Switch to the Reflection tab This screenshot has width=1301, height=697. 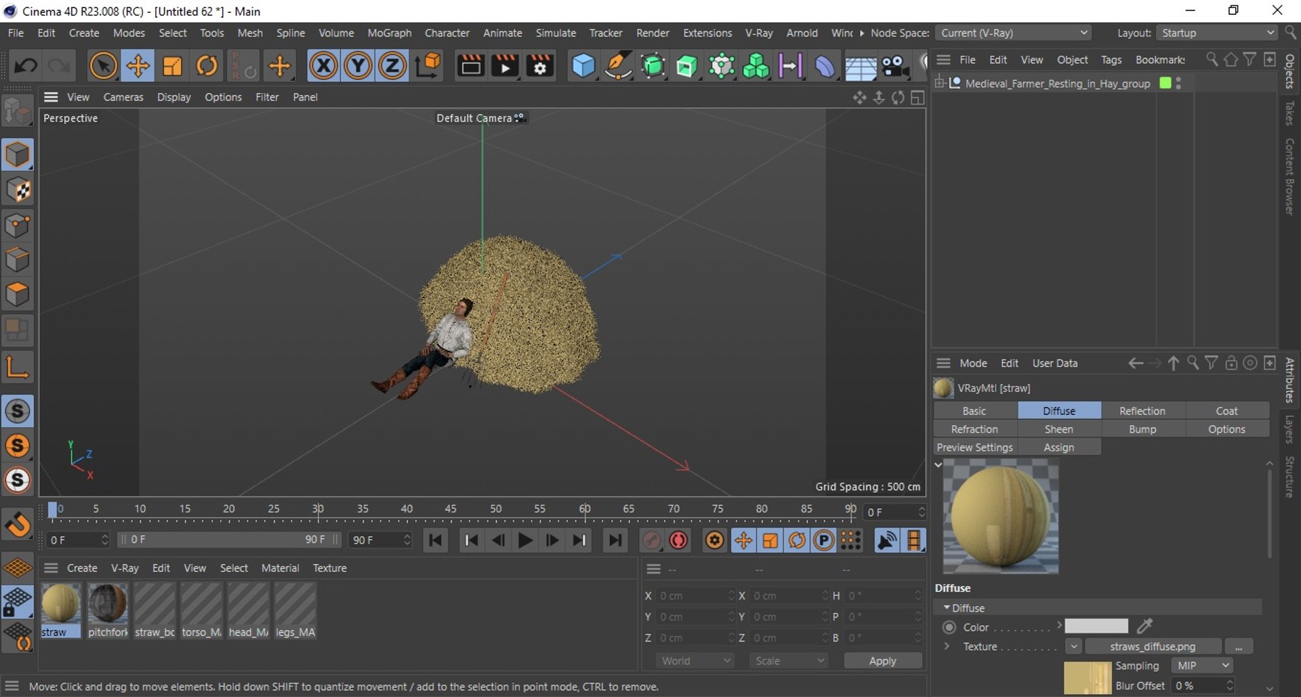tap(1142, 411)
